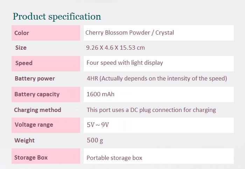The height and width of the screenshot is (169, 245).
Task: Click the Product specification heading
Action: pyautogui.click(x=57, y=16)
